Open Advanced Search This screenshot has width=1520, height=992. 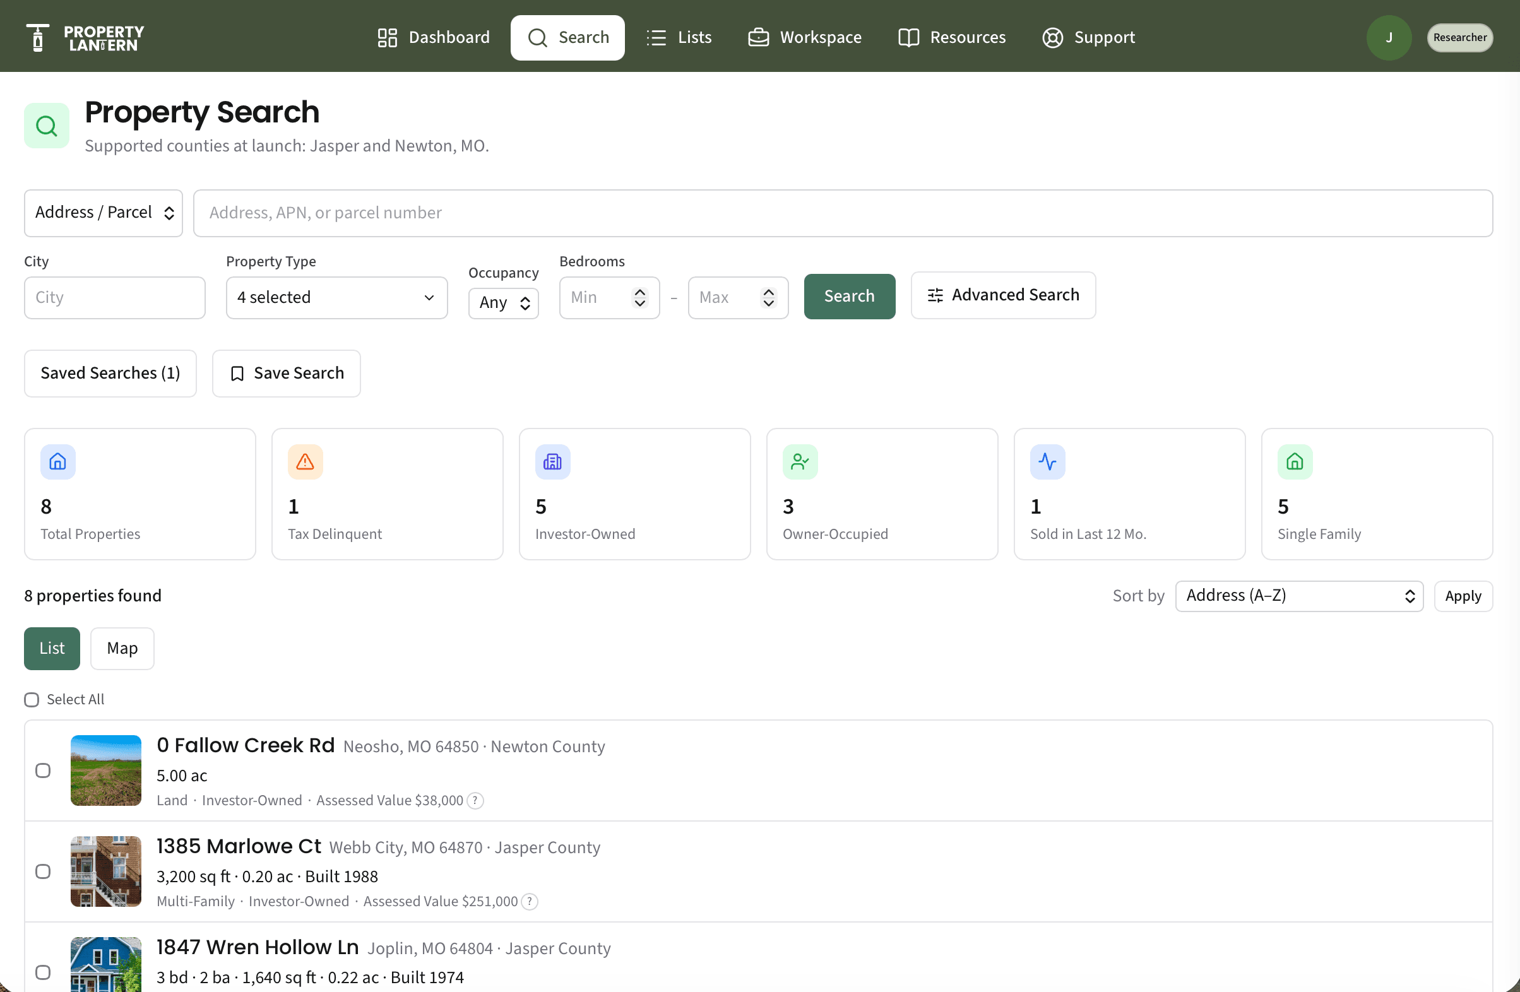(1002, 295)
